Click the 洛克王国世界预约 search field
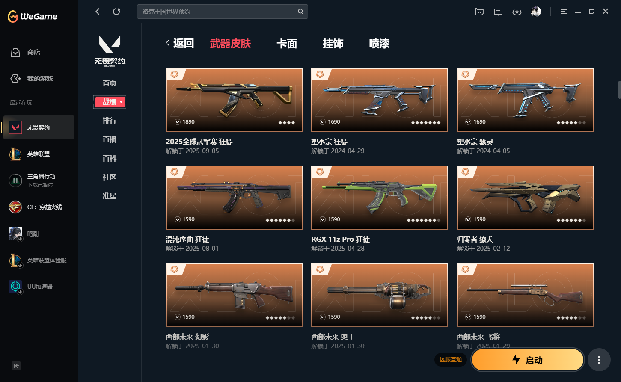Image resolution: width=621 pixels, height=382 pixels. [217, 12]
